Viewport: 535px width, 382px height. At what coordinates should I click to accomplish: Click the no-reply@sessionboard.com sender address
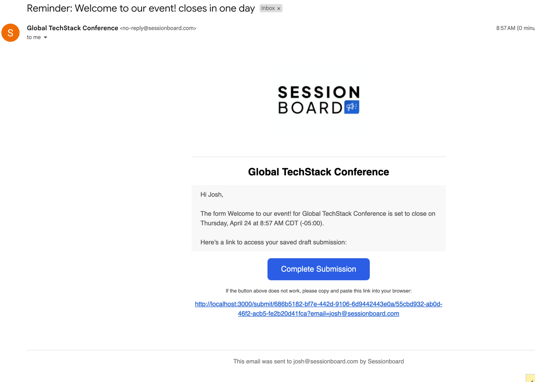pos(158,28)
